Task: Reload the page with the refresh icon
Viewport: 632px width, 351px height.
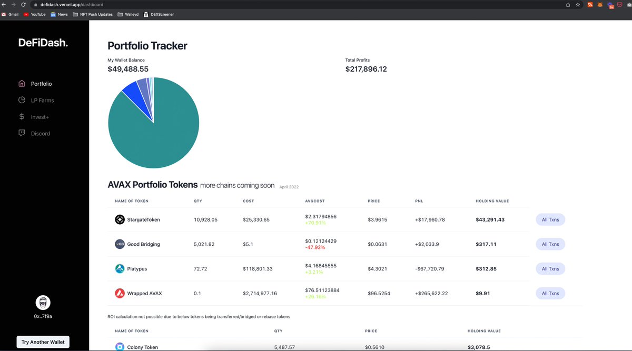Action: tap(24, 4)
